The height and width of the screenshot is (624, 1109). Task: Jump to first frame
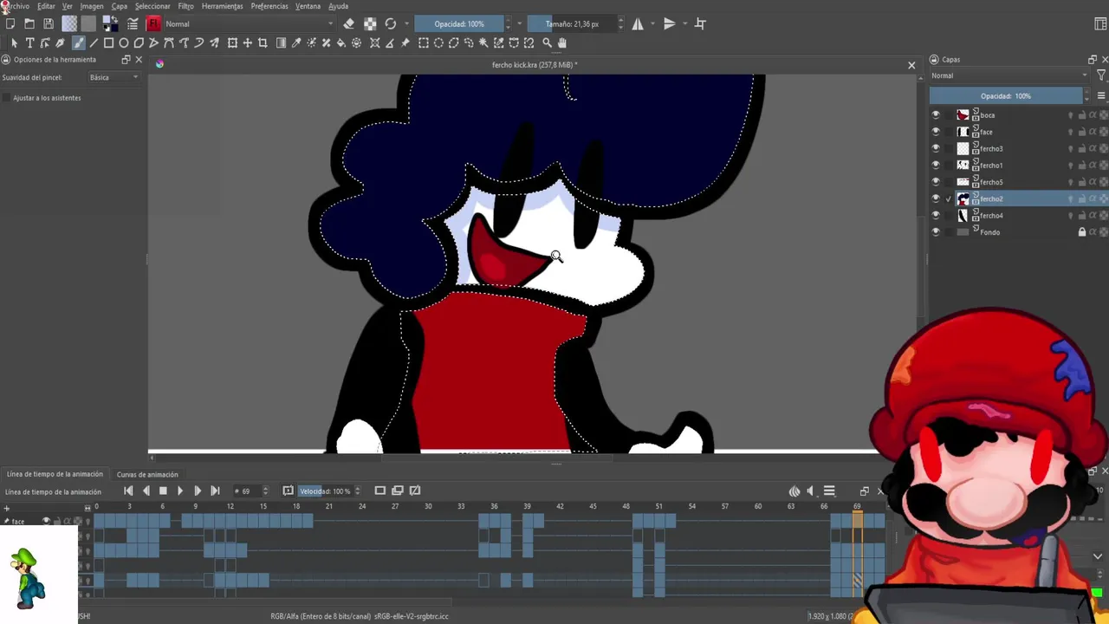128,491
